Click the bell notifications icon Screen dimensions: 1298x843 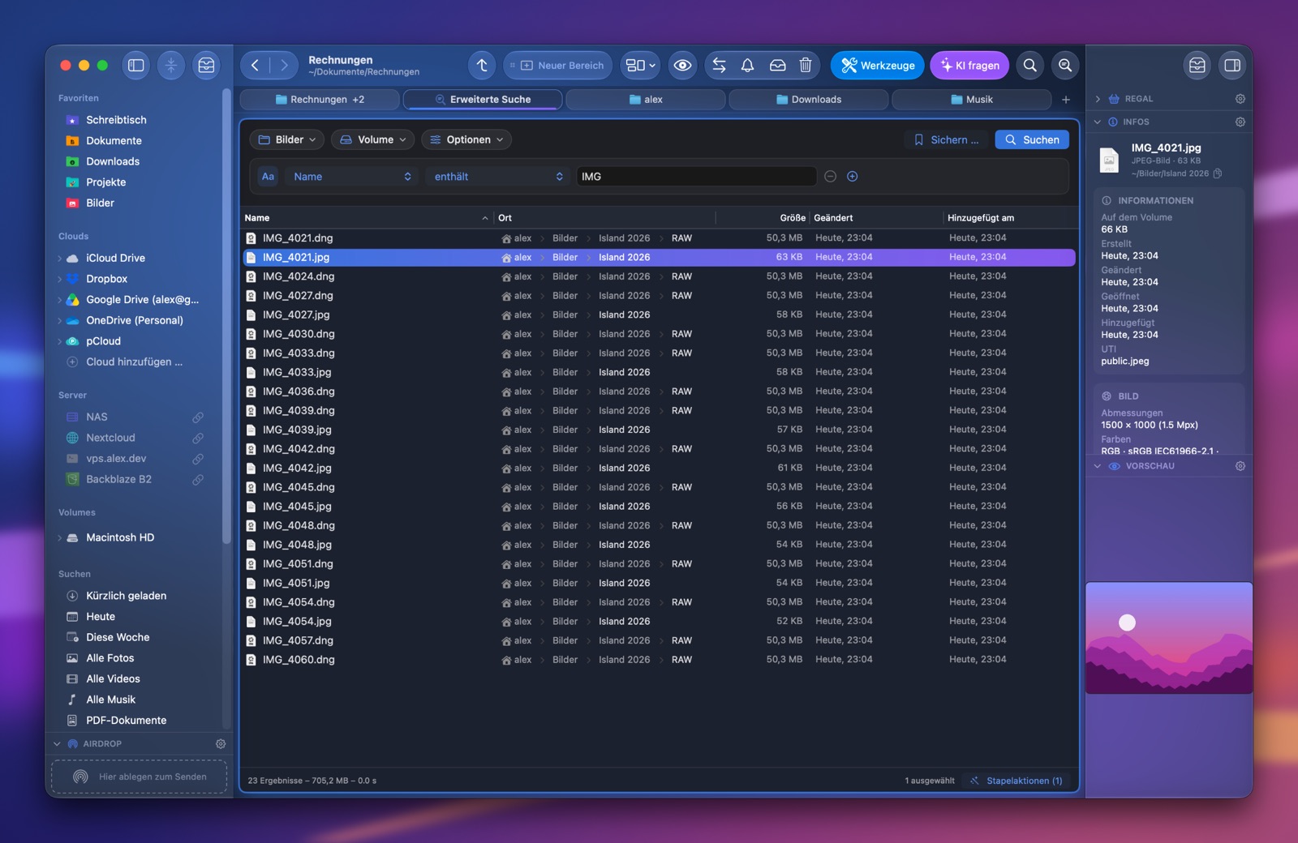748,66
